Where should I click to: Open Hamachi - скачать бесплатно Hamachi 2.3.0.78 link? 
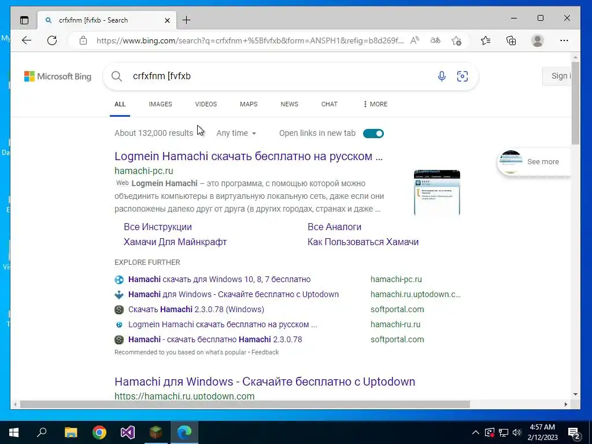[215, 339]
